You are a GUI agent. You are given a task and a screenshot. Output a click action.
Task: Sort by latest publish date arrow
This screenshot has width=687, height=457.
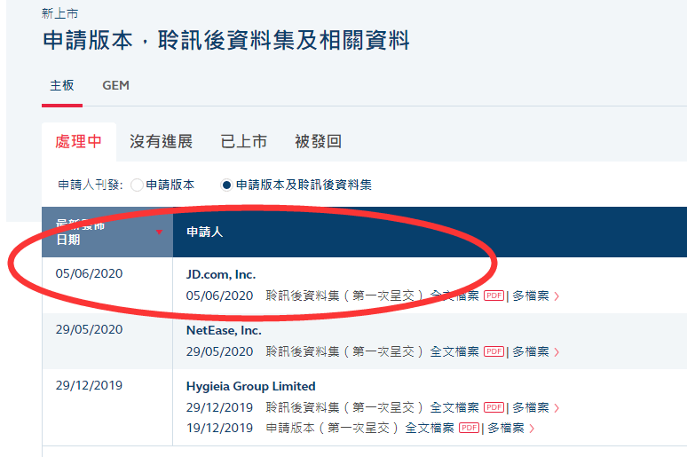click(x=159, y=232)
